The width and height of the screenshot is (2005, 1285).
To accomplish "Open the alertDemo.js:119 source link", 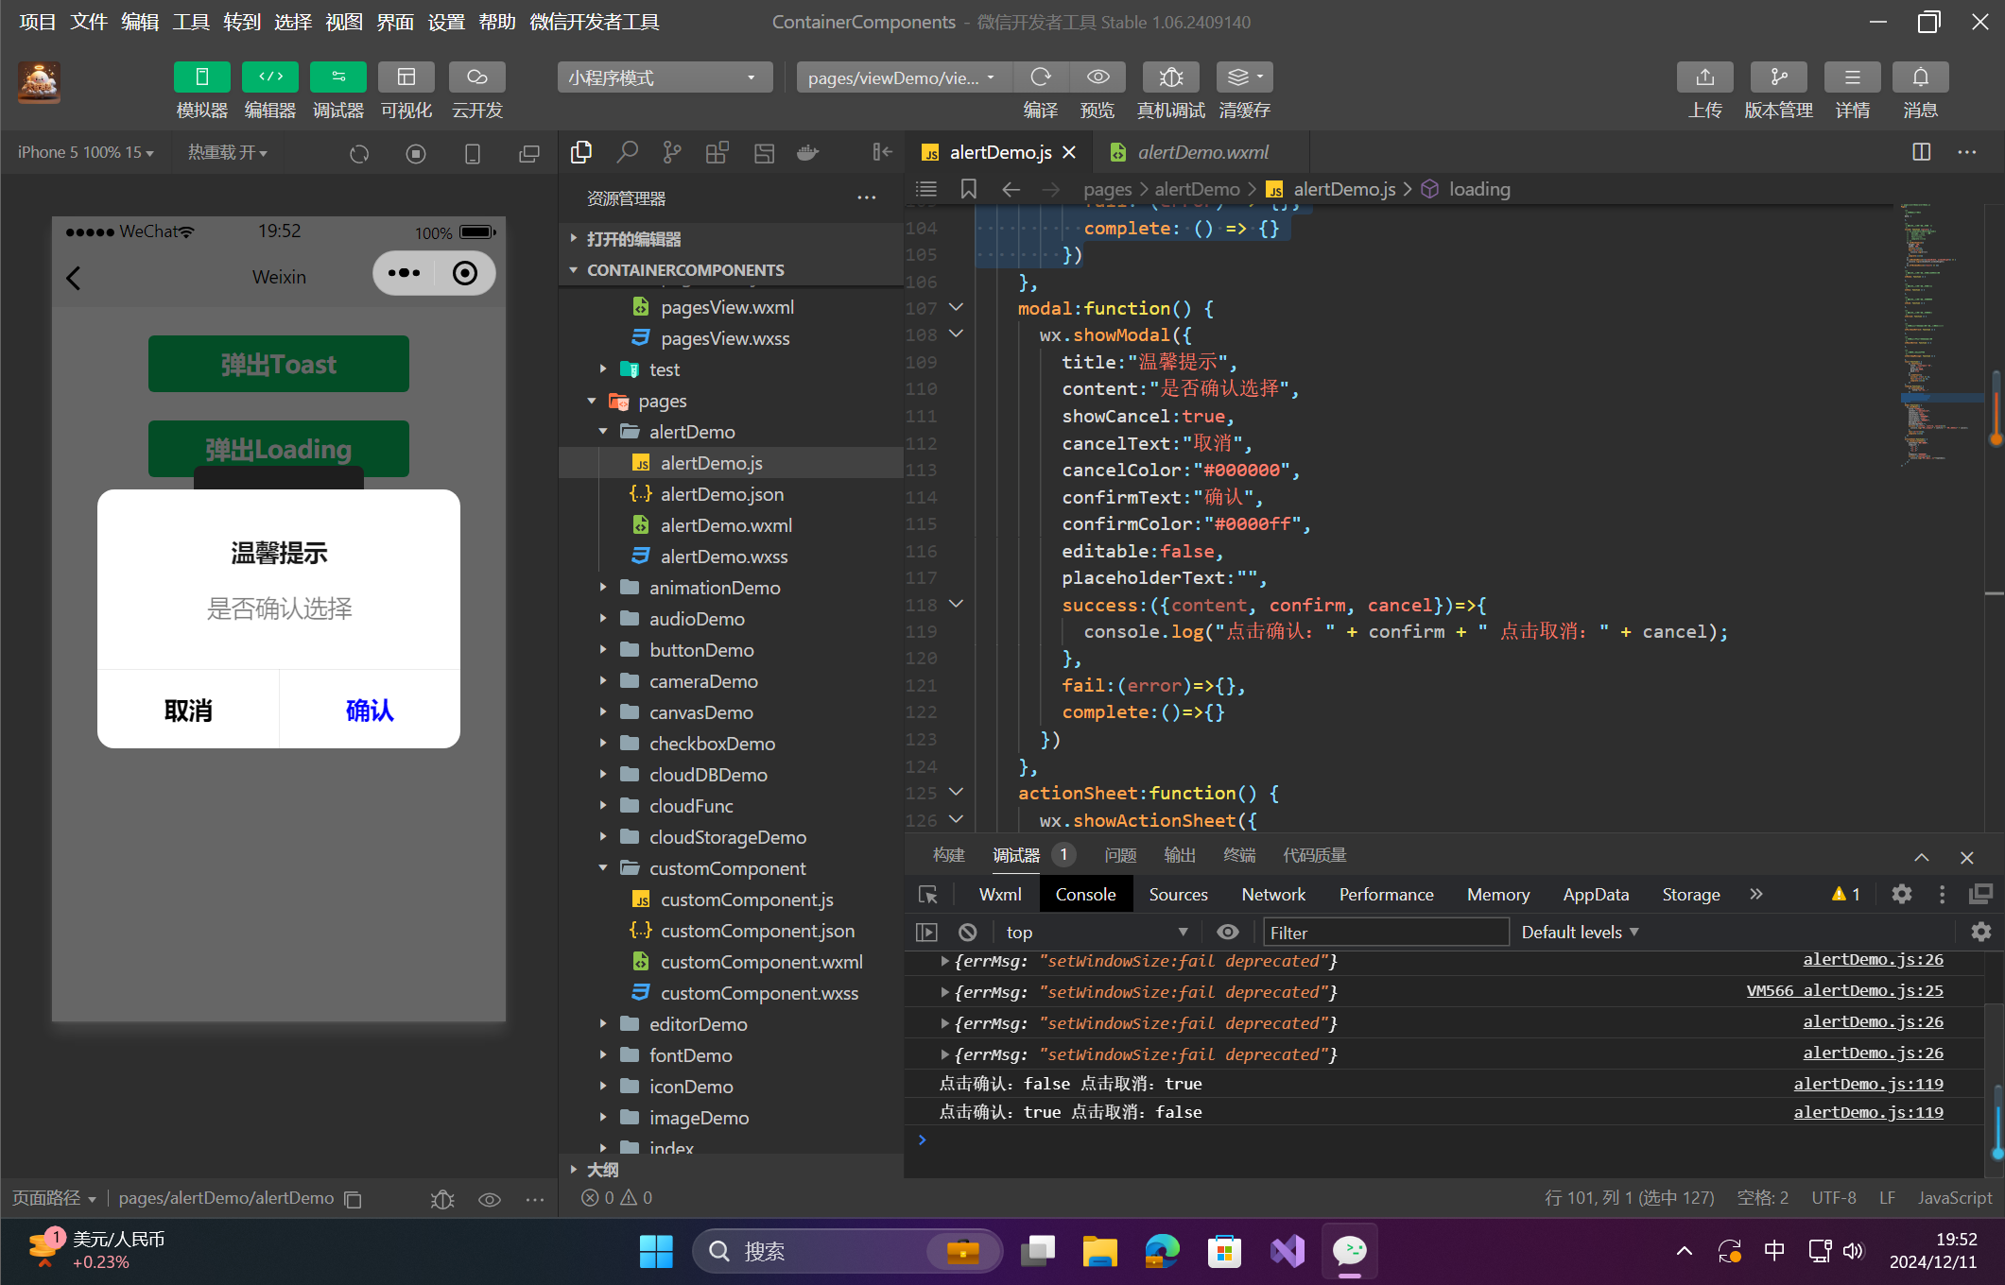I will coord(1868,1084).
